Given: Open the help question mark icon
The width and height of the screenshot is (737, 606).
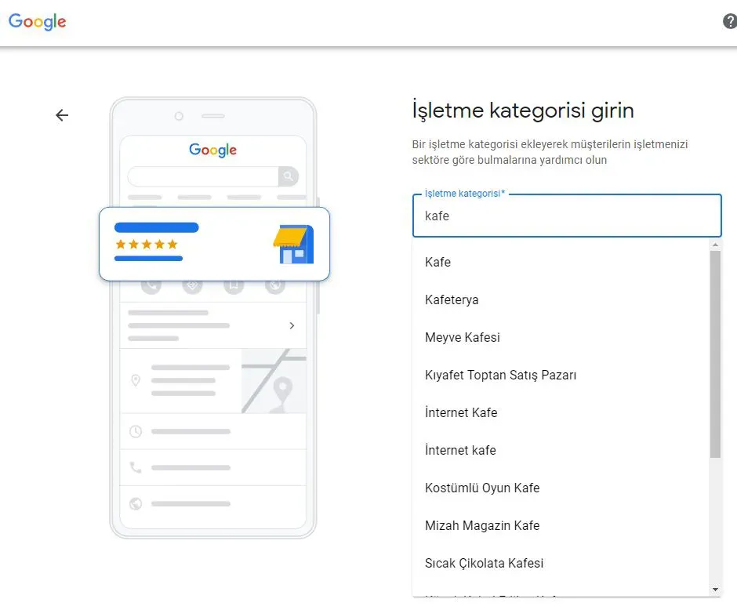Looking at the screenshot, I should (729, 21).
